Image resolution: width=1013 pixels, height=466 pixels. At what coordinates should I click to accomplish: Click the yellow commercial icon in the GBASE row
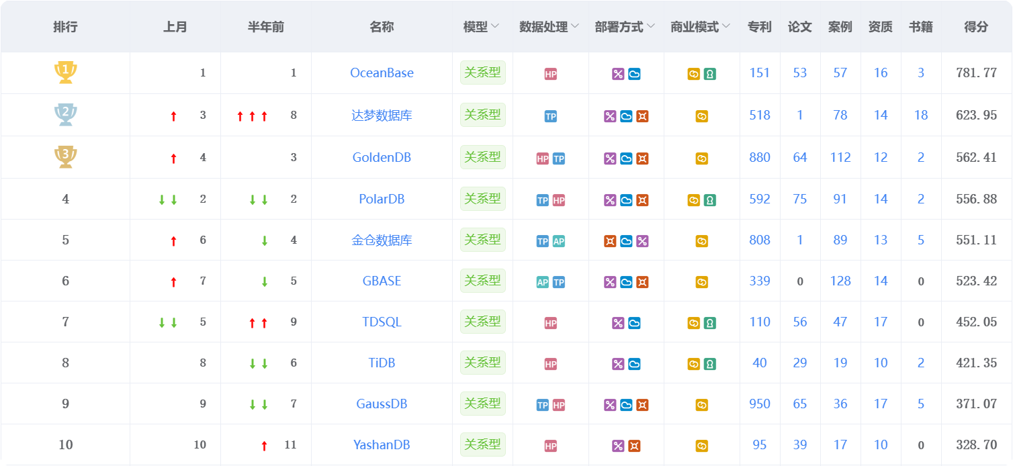(702, 283)
